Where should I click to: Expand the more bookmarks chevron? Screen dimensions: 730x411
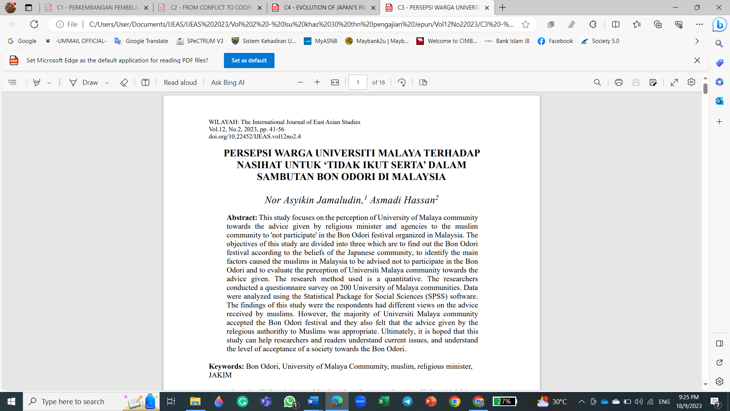697,41
